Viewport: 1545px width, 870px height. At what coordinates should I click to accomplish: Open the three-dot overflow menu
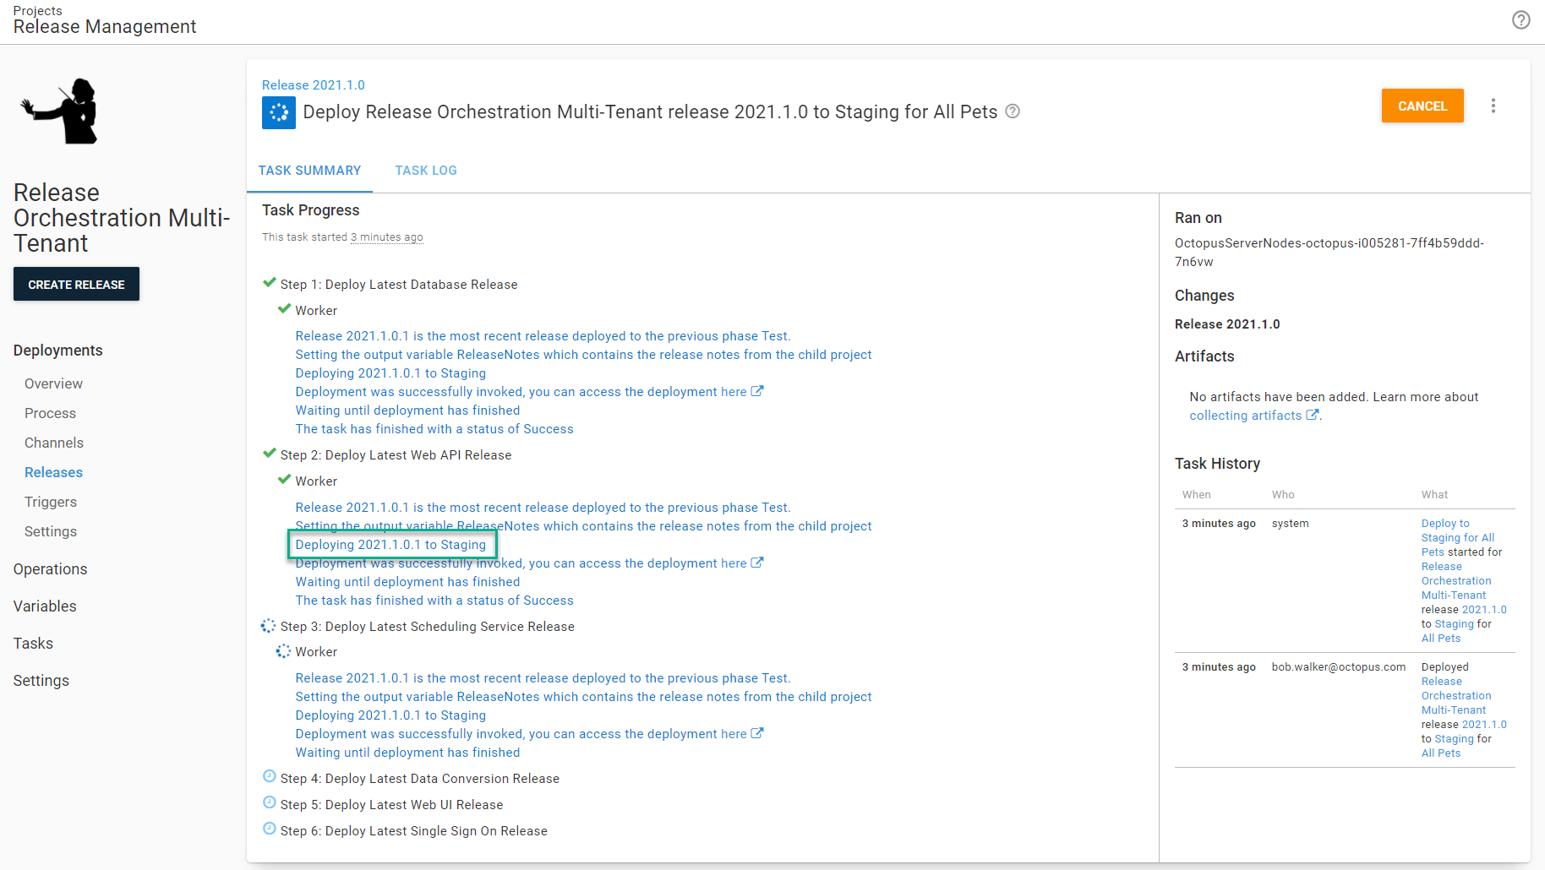1493,106
